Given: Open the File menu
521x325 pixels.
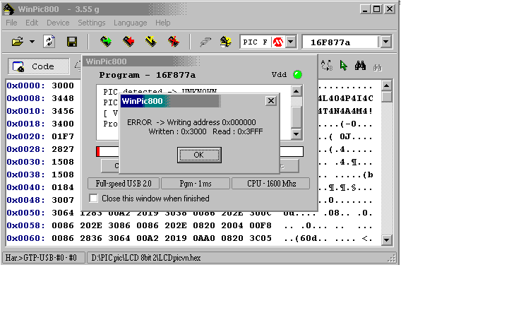Looking at the screenshot, I should [x=11, y=23].
